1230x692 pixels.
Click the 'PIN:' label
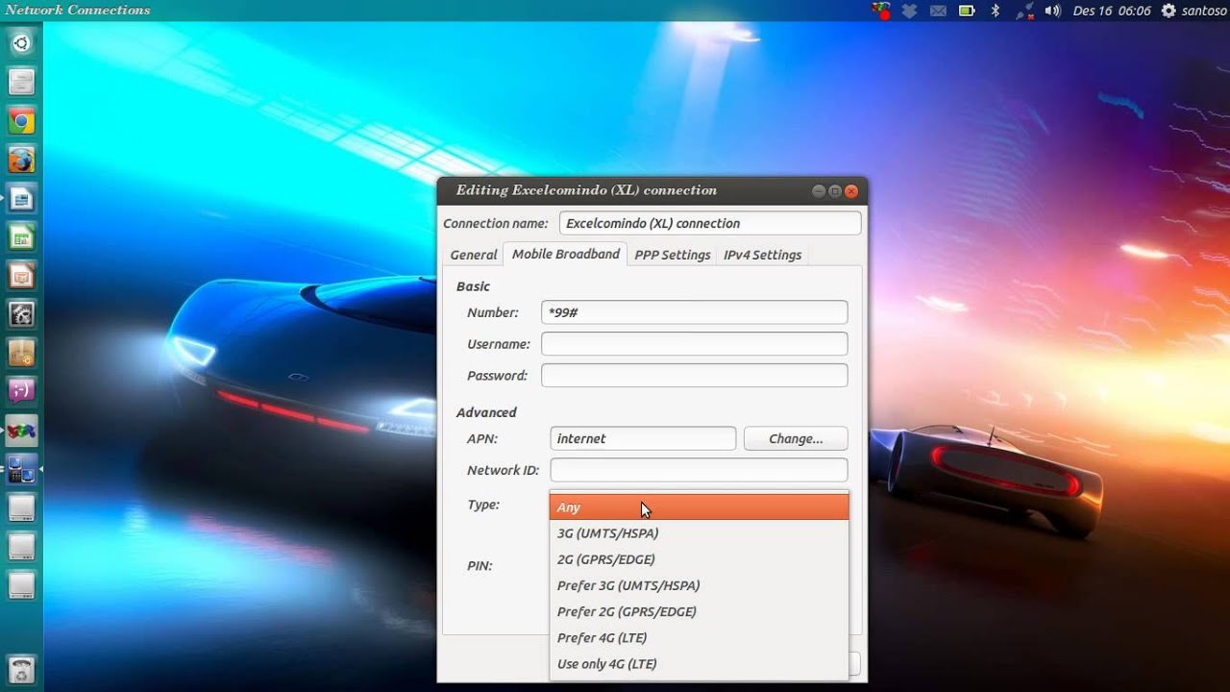click(480, 566)
